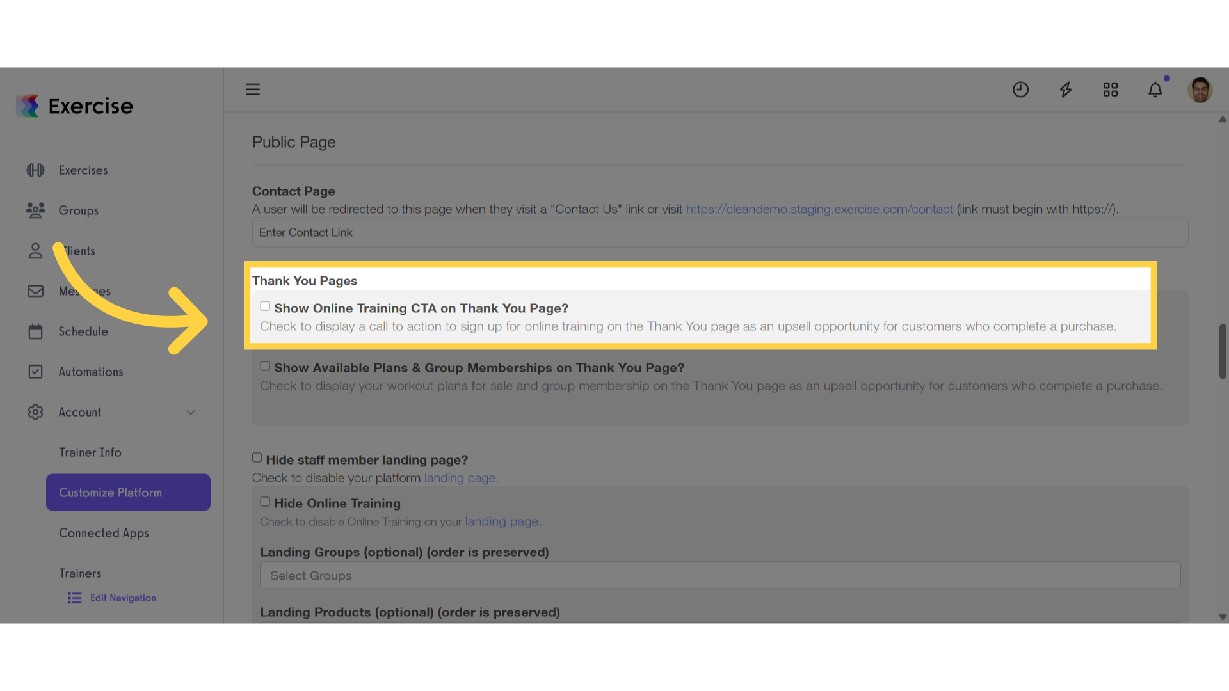The height and width of the screenshot is (691, 1229).
Task: Click the Groups people icon
Action: [x=35, y=210]
